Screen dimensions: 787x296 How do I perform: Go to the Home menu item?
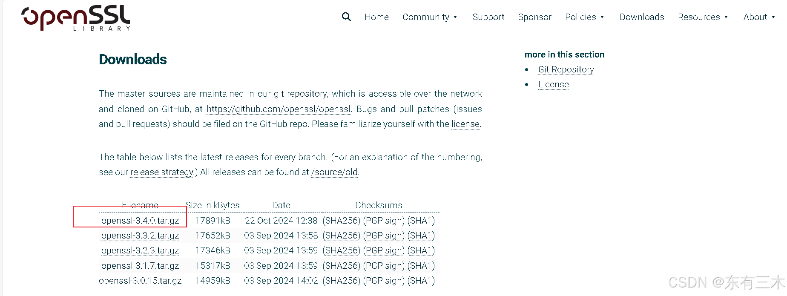pos(376,17)
